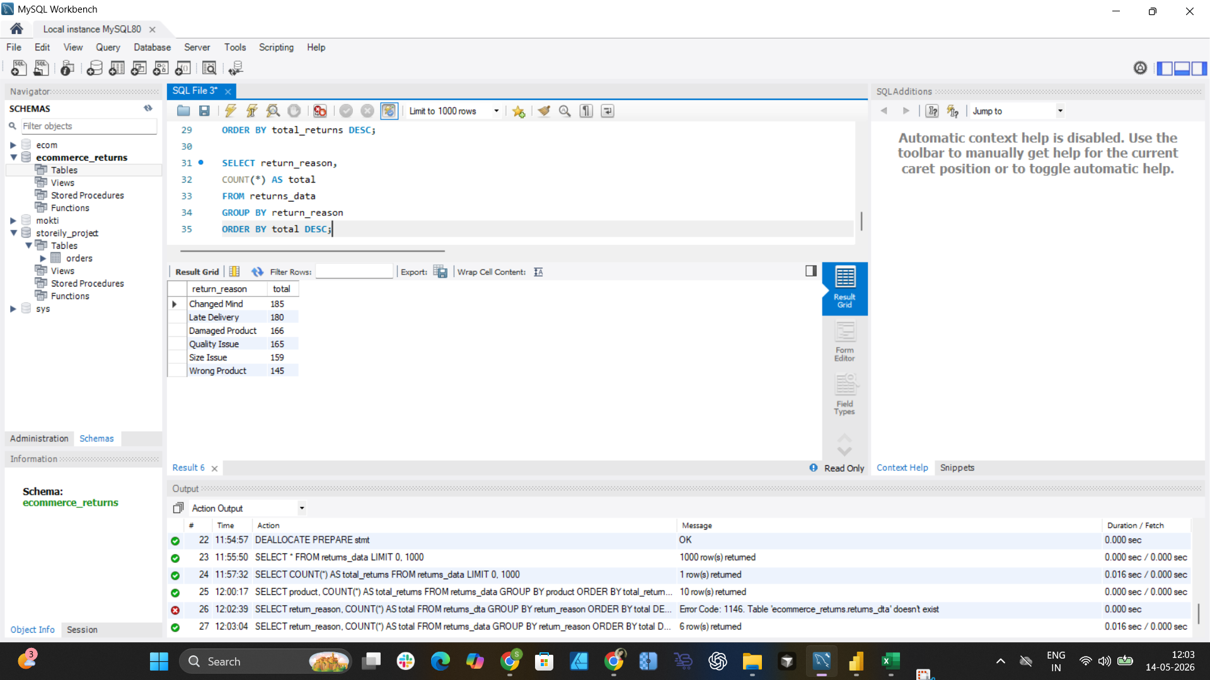The width and height of the screenshot is (1210, 680).
Task: Click Export recordset to file icon
Action: click(x=441, y=272)
